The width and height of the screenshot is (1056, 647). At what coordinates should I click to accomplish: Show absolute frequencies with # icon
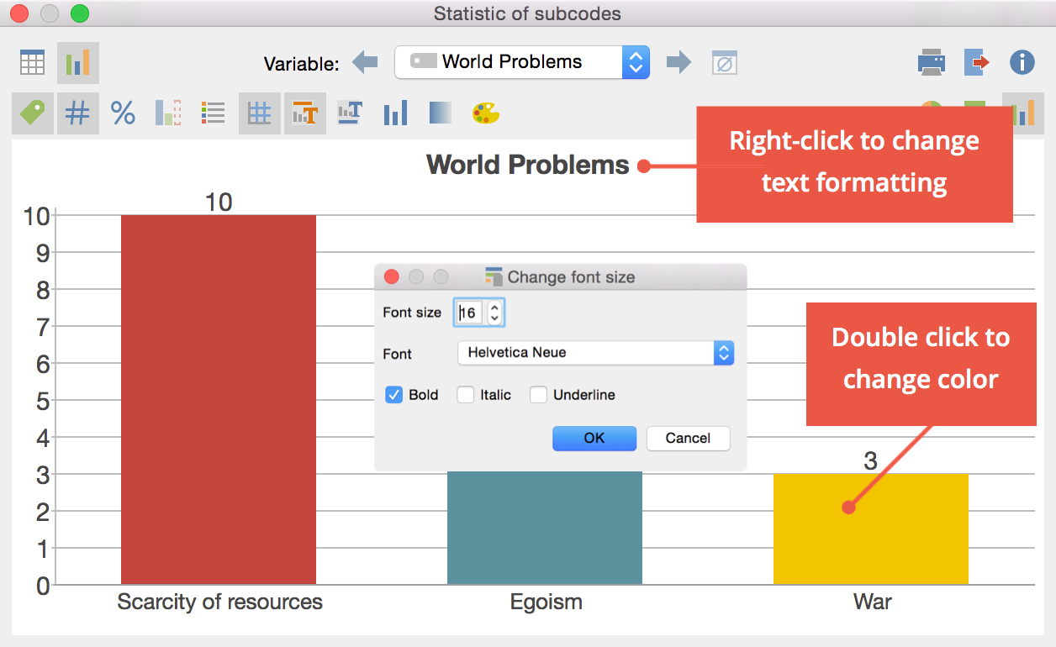coord(78,113)
